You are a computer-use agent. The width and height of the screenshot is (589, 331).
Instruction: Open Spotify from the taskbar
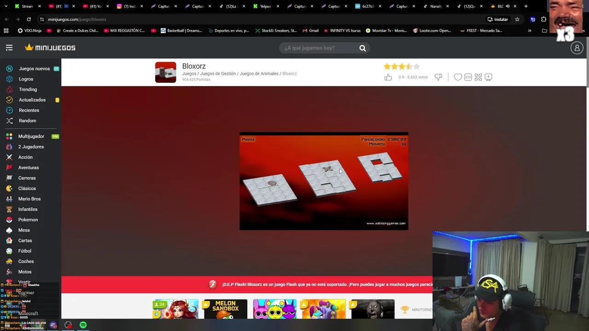[x=83, y=325]
